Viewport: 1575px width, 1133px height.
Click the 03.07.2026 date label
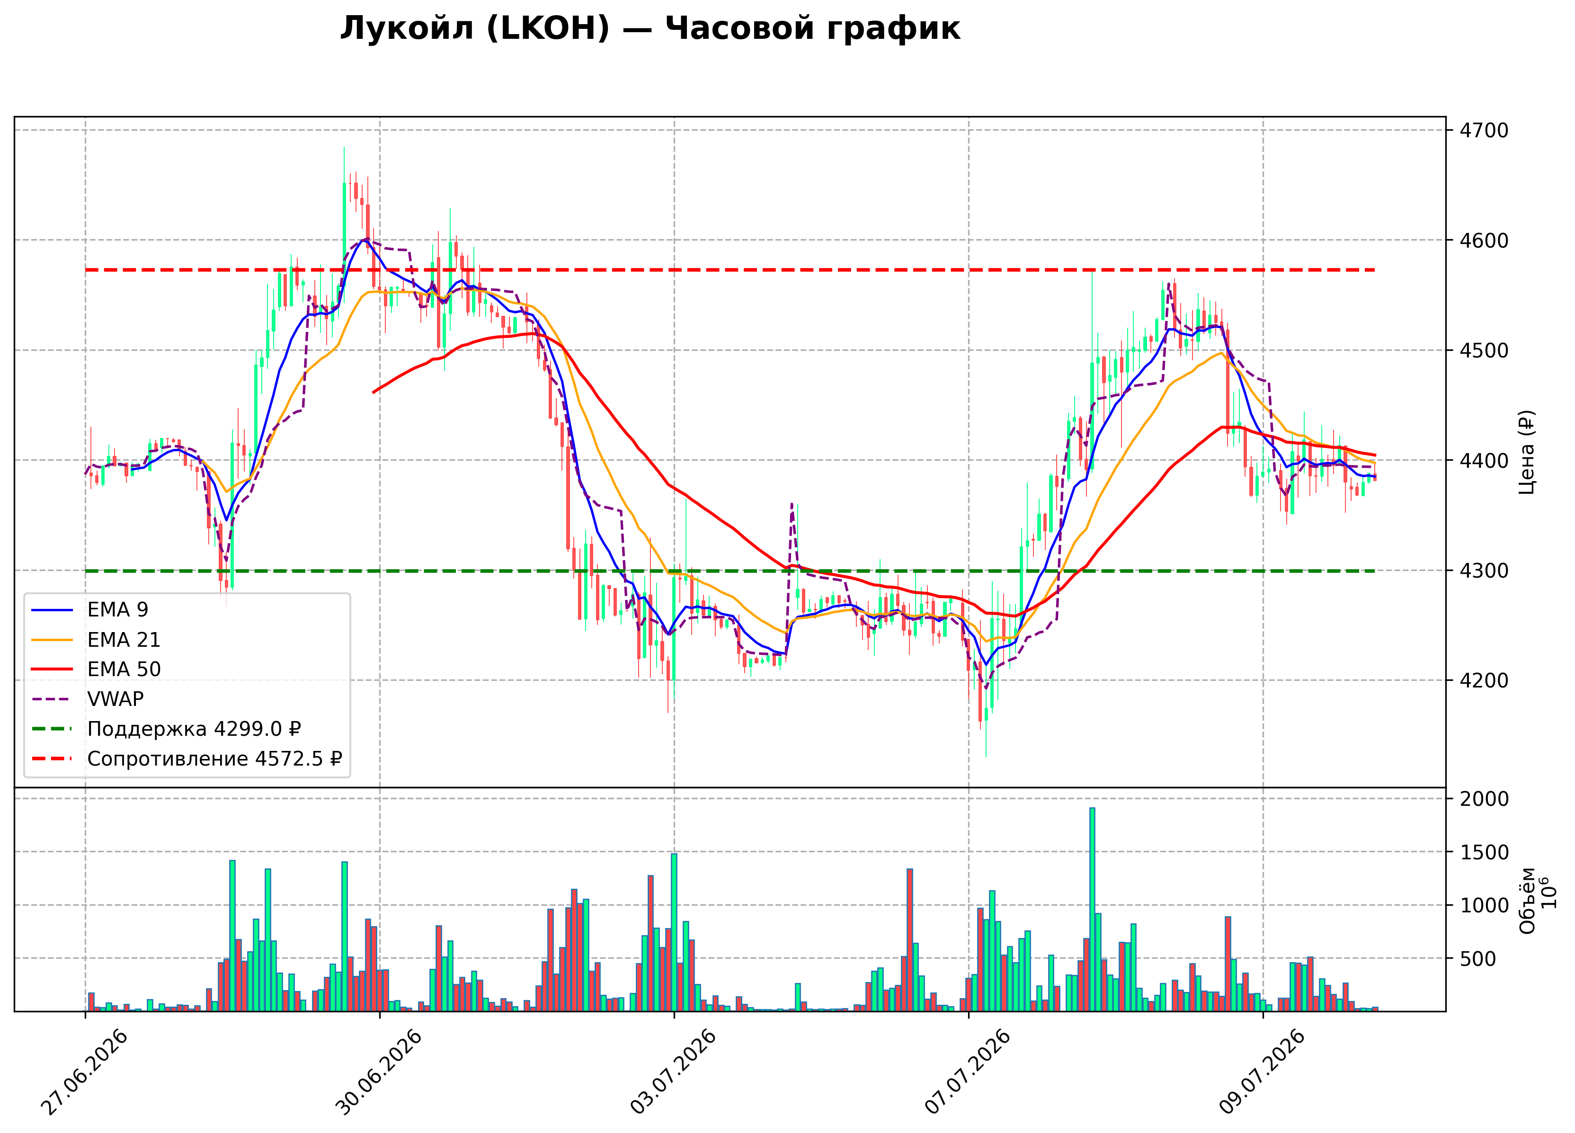tap(674, 1072)
